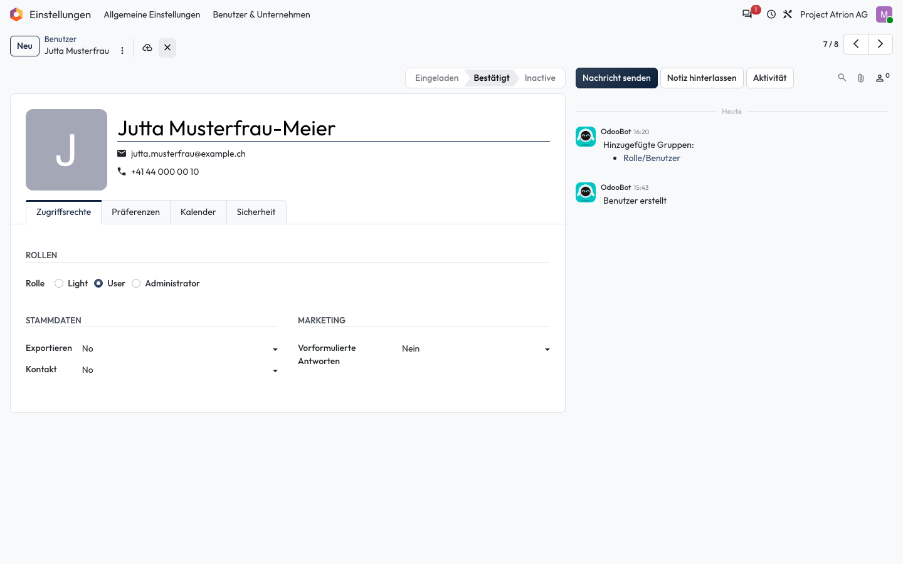Select the Light role radio button
This screenshot has width=903, height=564.
[59, 283]
